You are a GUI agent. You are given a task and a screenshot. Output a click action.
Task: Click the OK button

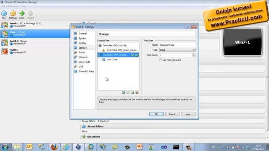point(156,114)
